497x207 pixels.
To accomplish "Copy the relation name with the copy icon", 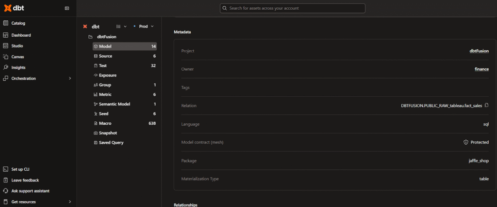I will tap(486, 105).
